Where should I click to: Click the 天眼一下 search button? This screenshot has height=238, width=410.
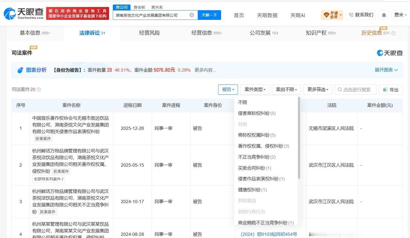pyautogui.click(x=209, y=15)
